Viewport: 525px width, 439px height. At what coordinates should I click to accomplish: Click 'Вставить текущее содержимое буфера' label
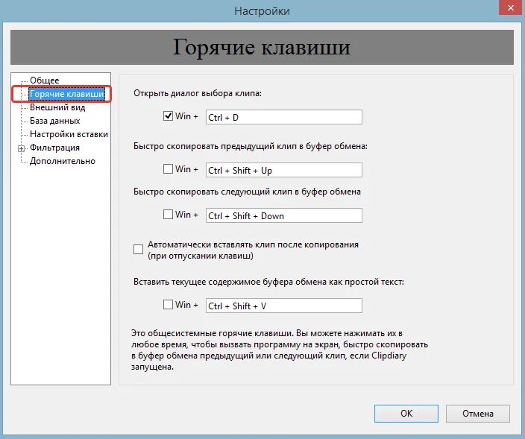point(269,282)
